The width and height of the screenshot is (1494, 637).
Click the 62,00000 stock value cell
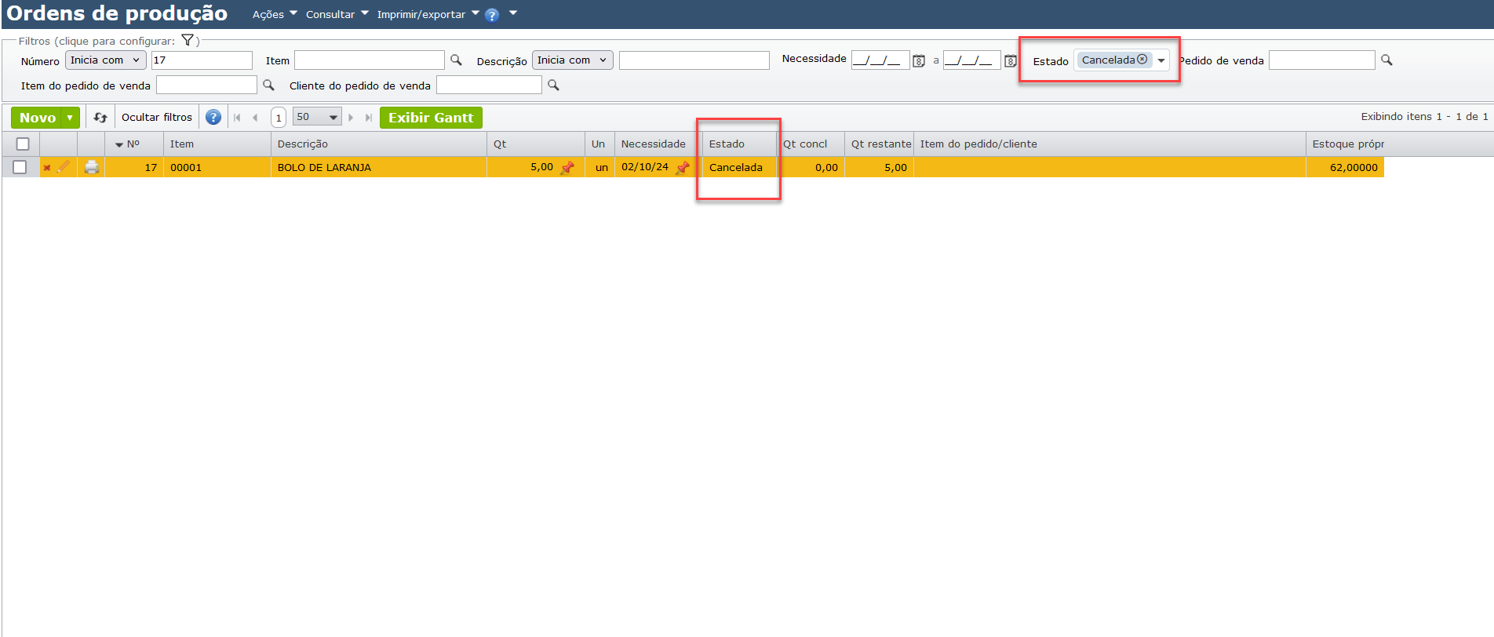tap(1346, 167)
